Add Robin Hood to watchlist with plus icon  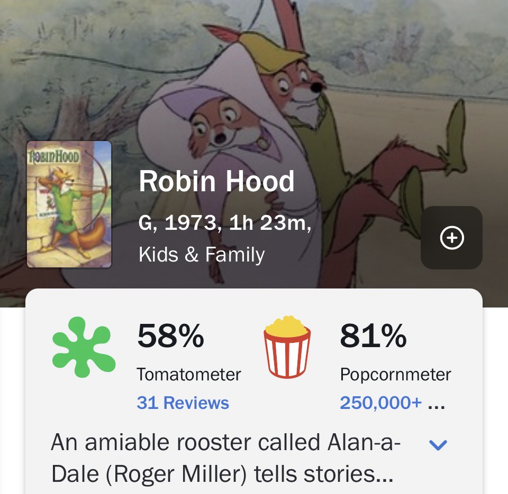click(x=451, y=238)
